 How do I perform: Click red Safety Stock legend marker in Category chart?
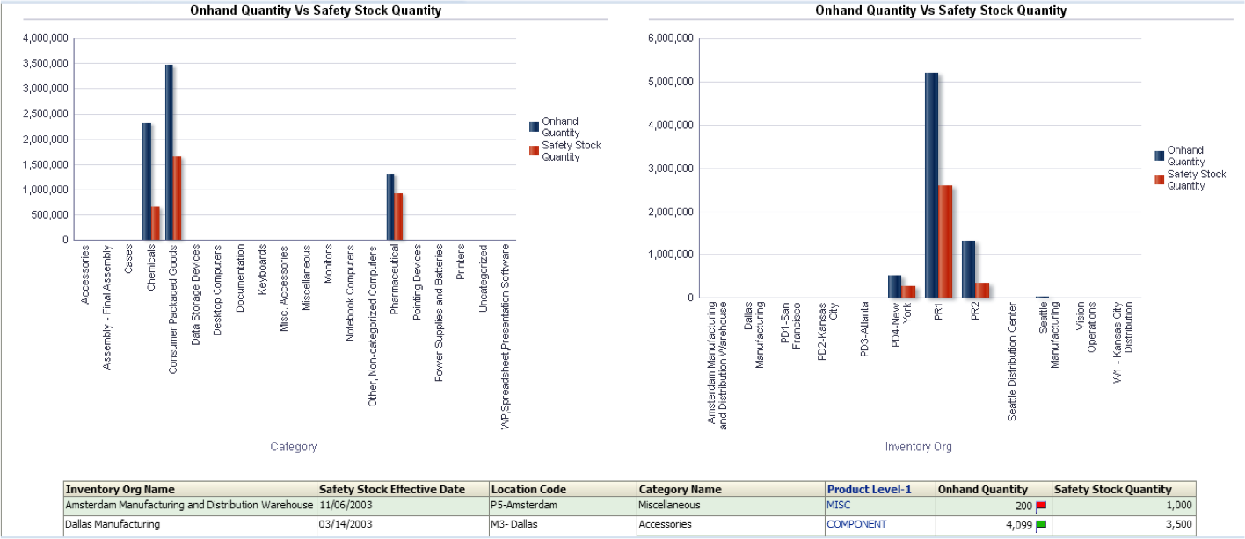(534, 151)
